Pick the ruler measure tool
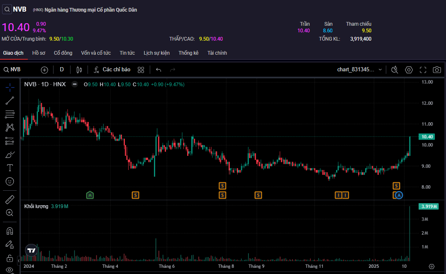The width and height of the screenshot is (446, 274). coord(10,199)
